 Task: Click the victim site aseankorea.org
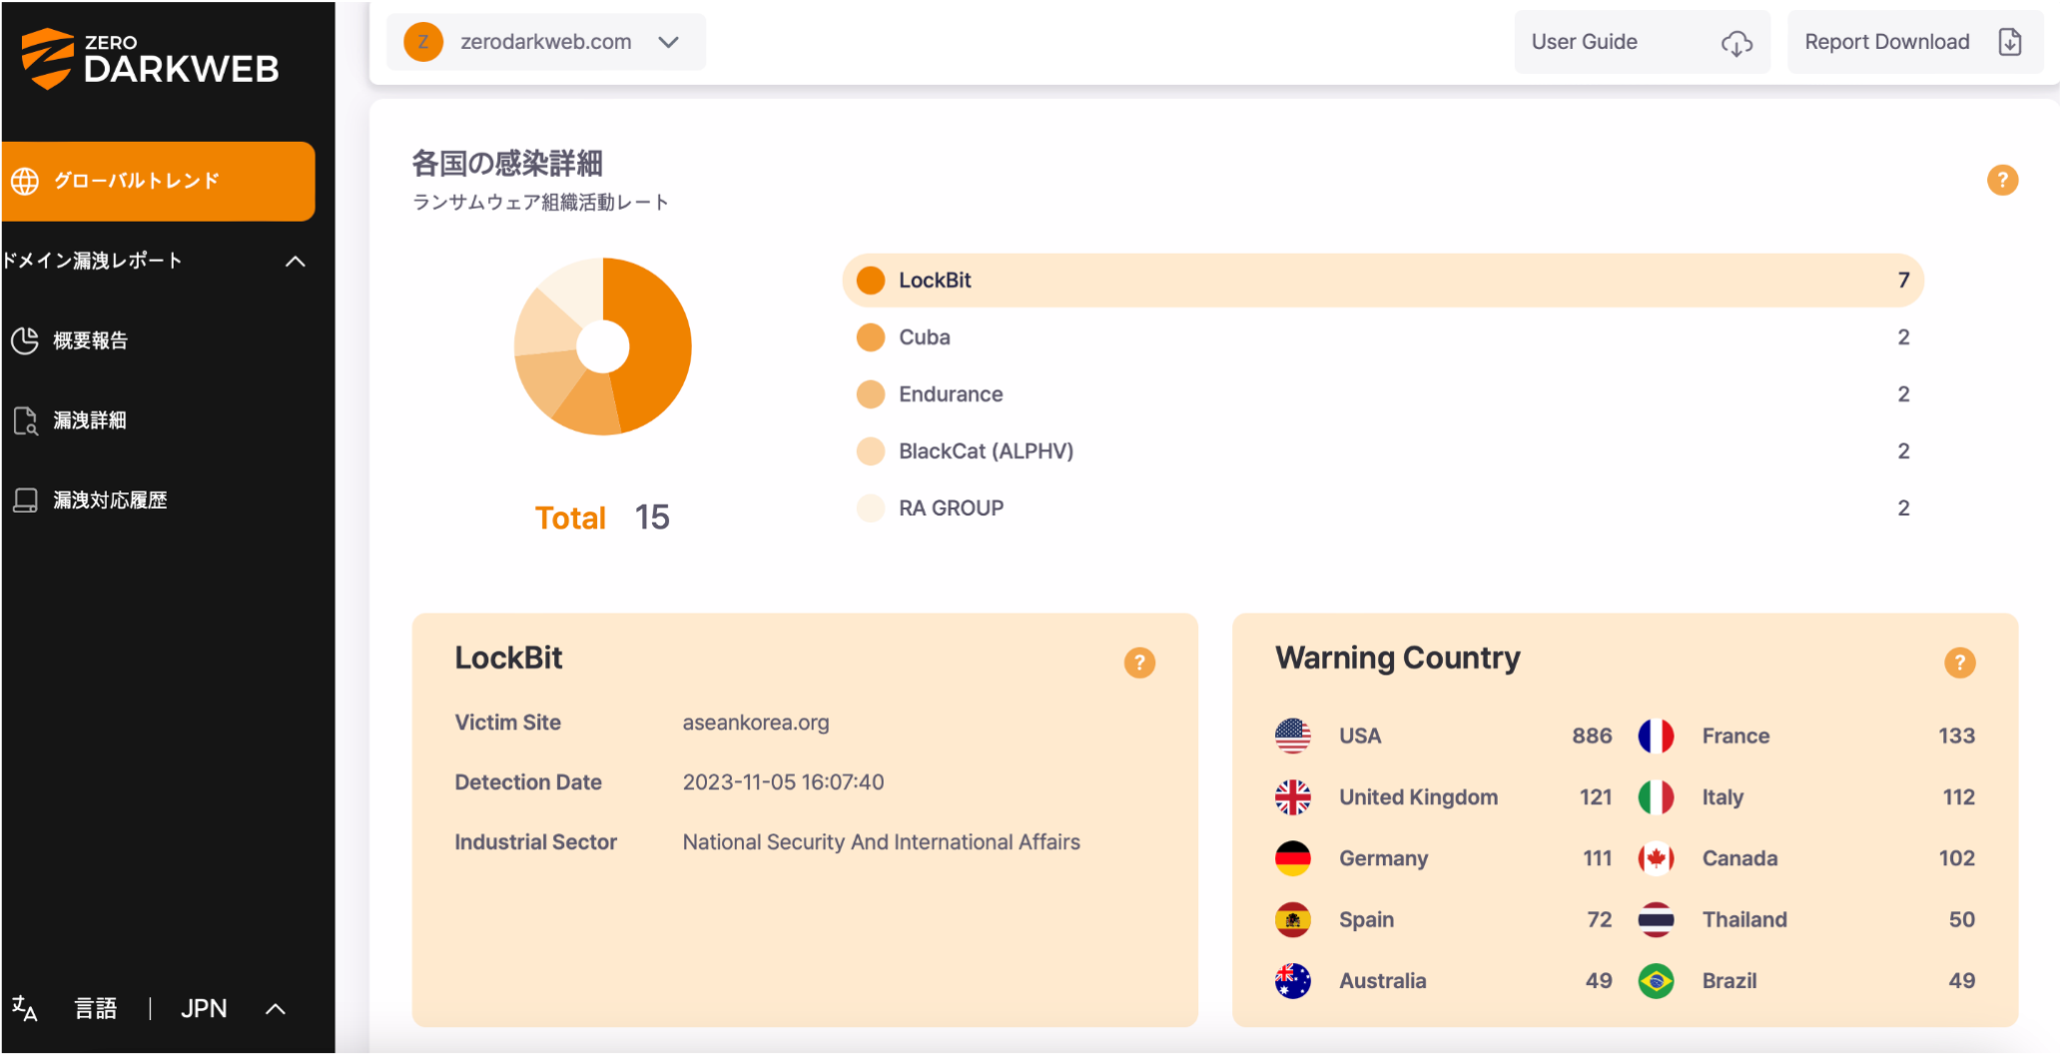pos(756,723)
